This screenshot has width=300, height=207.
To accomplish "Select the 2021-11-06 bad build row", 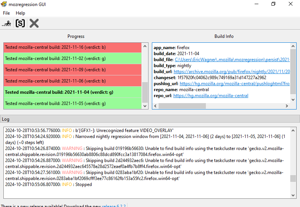I will click(72, 81).
